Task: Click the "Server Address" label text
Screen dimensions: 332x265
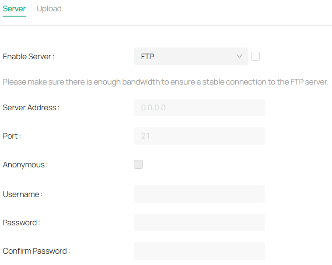Action: pos(31,108)
